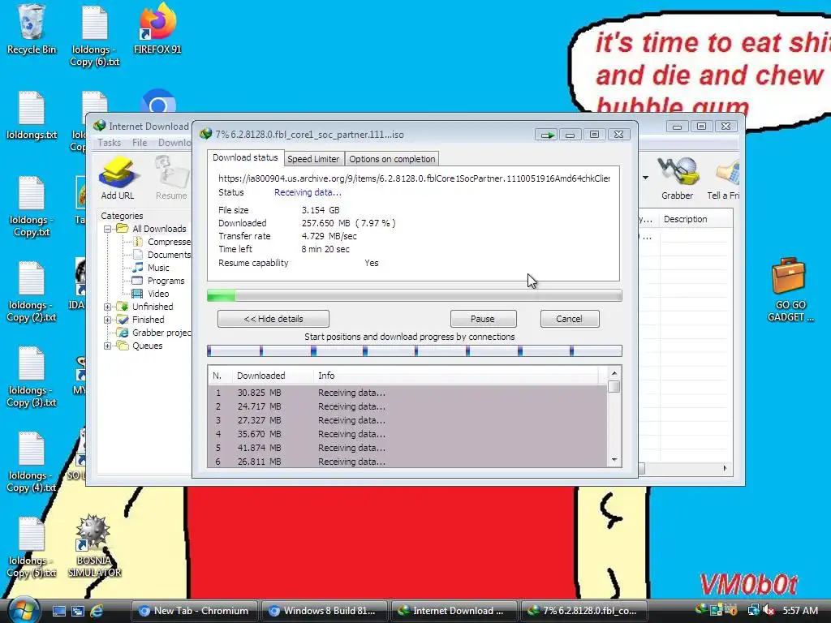Select the Music category in tree
The width and height of the screenshot is (831, 623).
pyautogui.click(x=158, y=268)
